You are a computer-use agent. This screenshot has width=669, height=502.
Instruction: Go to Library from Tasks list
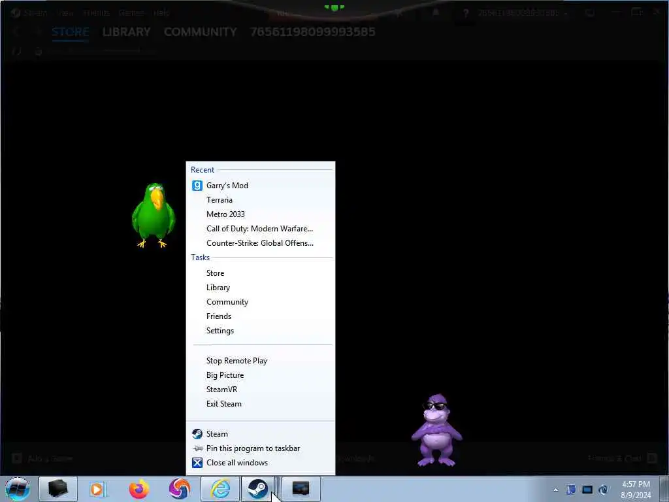click(x=260, y=288)
